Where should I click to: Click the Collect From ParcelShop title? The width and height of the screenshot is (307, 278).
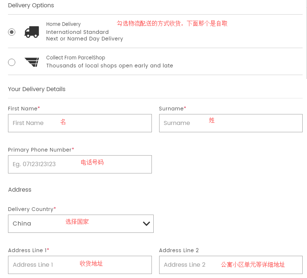tap(75, 58)
